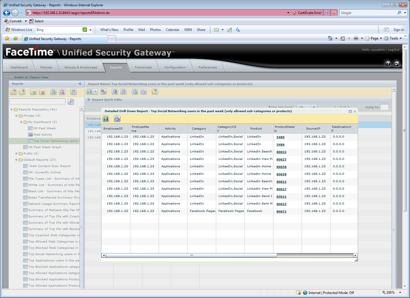This screenshot has height=298, width=410.
Task: Collapse the Private (4) folder
Action: (x=16, y=116)
